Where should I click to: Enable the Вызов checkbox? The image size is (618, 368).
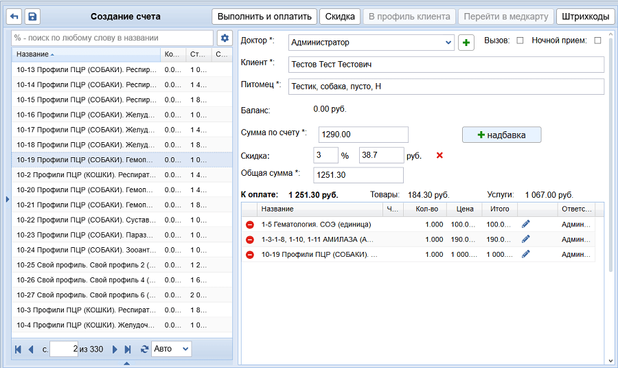pos(520,41)
